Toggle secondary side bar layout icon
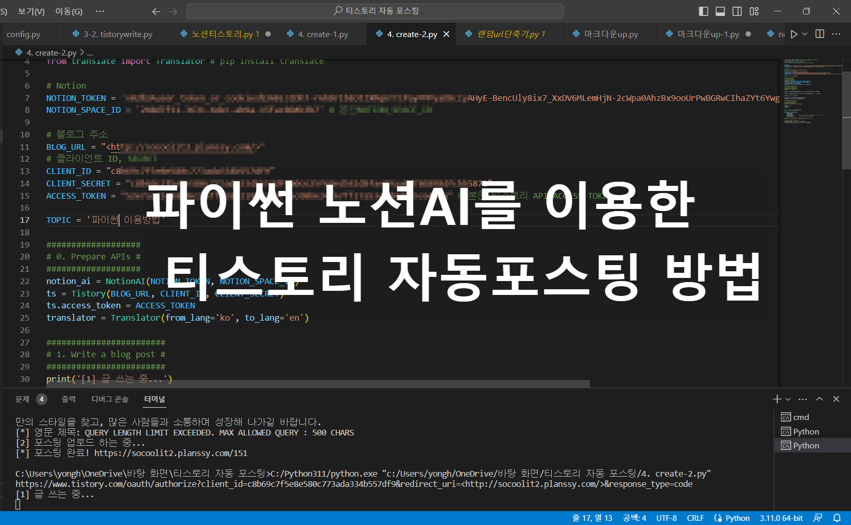 tap(737, 11)
